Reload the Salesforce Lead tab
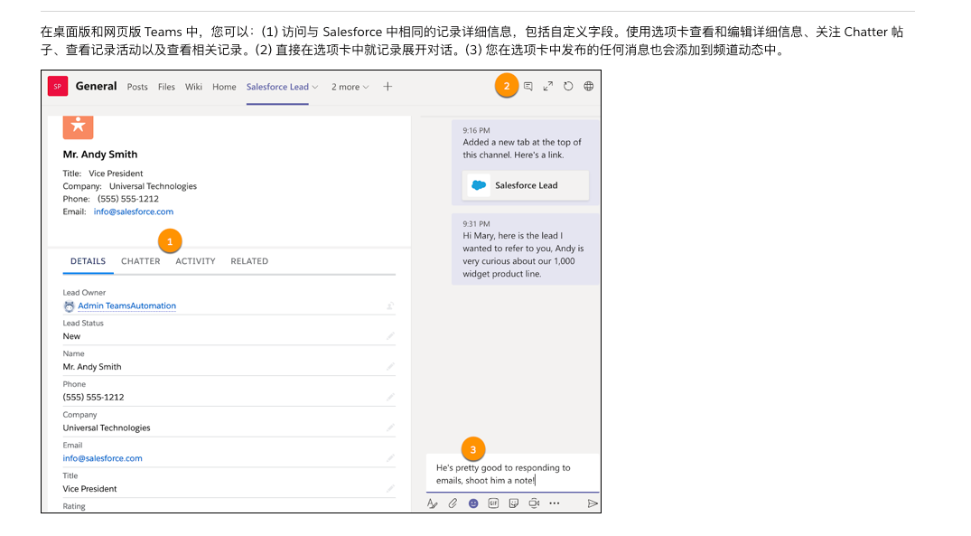This screenshot has height=536, width=971. (x=568, y=87)
